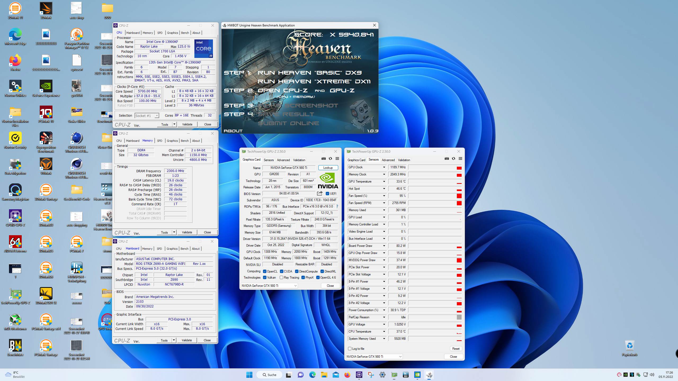Viewport: 678px width, 381px height.
Task: Open the weather widget showing 8°C Bewölkt
Action: [15, 375]
